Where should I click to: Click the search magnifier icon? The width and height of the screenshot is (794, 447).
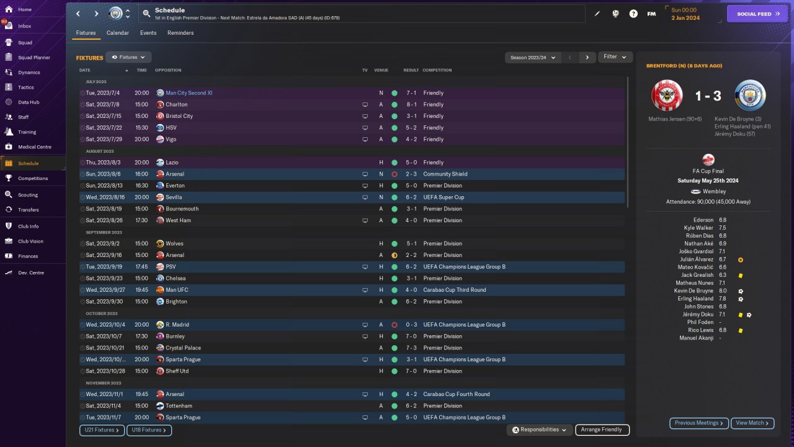(146, 13)
